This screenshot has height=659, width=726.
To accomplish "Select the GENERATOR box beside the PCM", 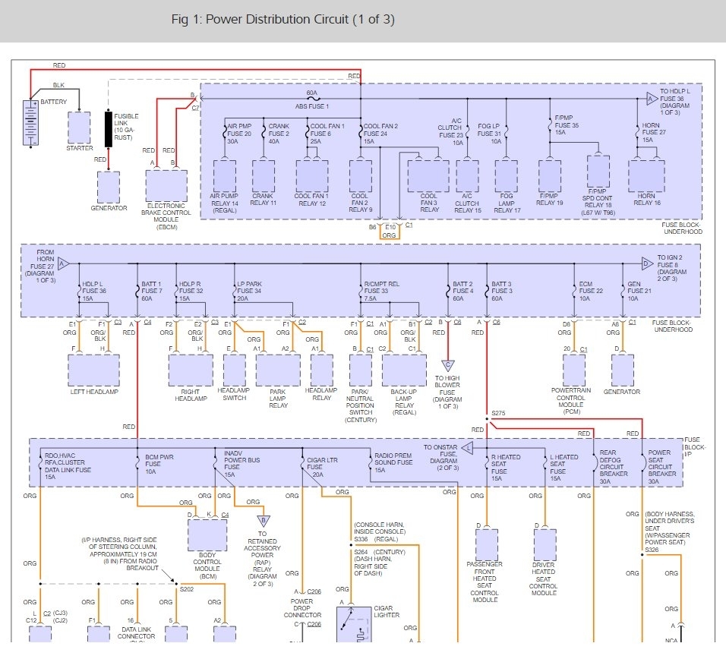I will tap(623, 370).
